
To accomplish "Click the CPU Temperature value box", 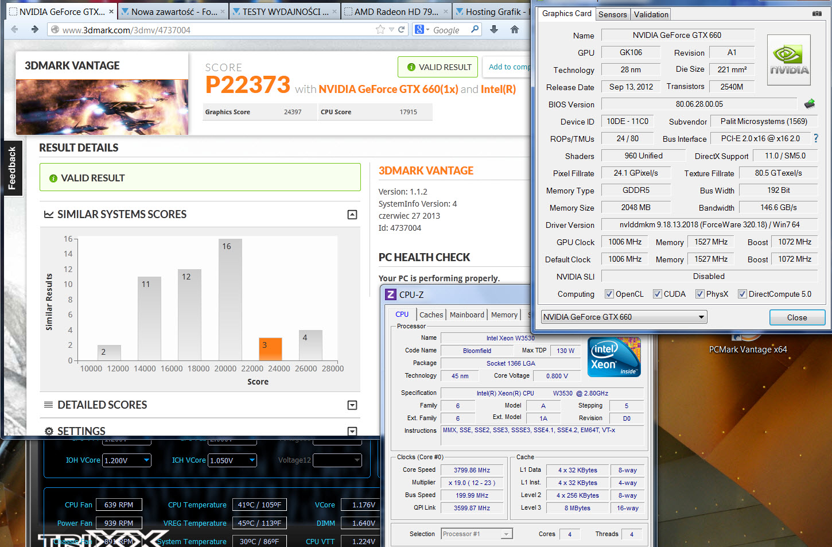I will pyautogui.click(x=259, y=505).
